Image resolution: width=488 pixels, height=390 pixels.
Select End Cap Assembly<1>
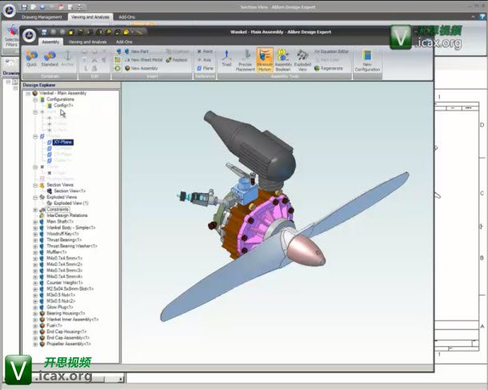click(x=68, y=338)
